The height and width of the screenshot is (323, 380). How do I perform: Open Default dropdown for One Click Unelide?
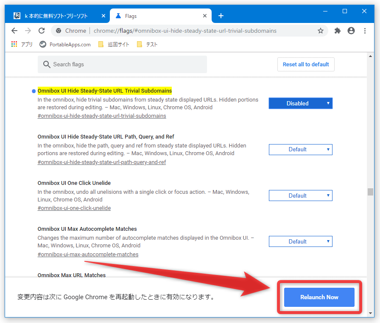[301, 195]
